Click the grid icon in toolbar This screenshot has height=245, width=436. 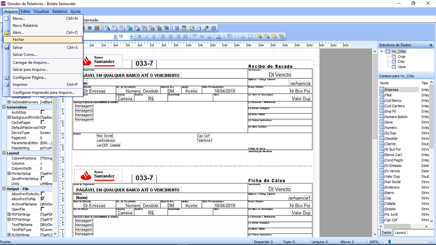[214, 28]
